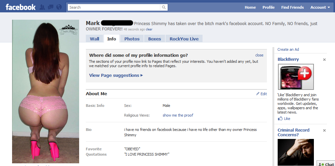Image resolution: width=335 pixels, height=166 pixels.
Task: Open the Account dropdown menu
Action: 320,7
